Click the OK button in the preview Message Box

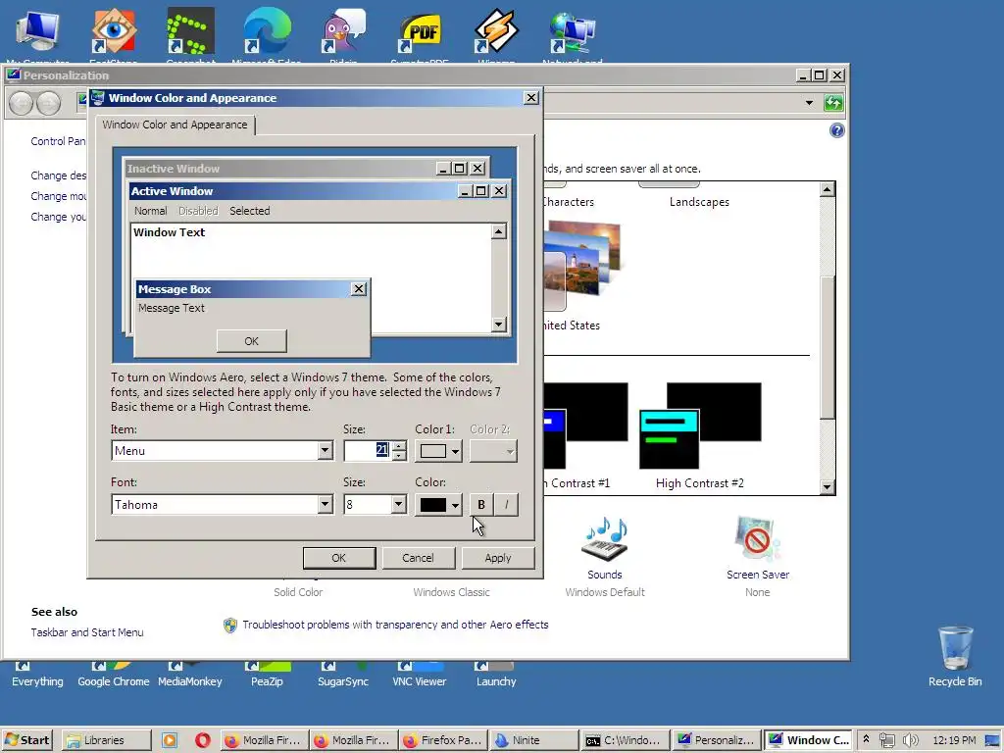tap(252, 341)
